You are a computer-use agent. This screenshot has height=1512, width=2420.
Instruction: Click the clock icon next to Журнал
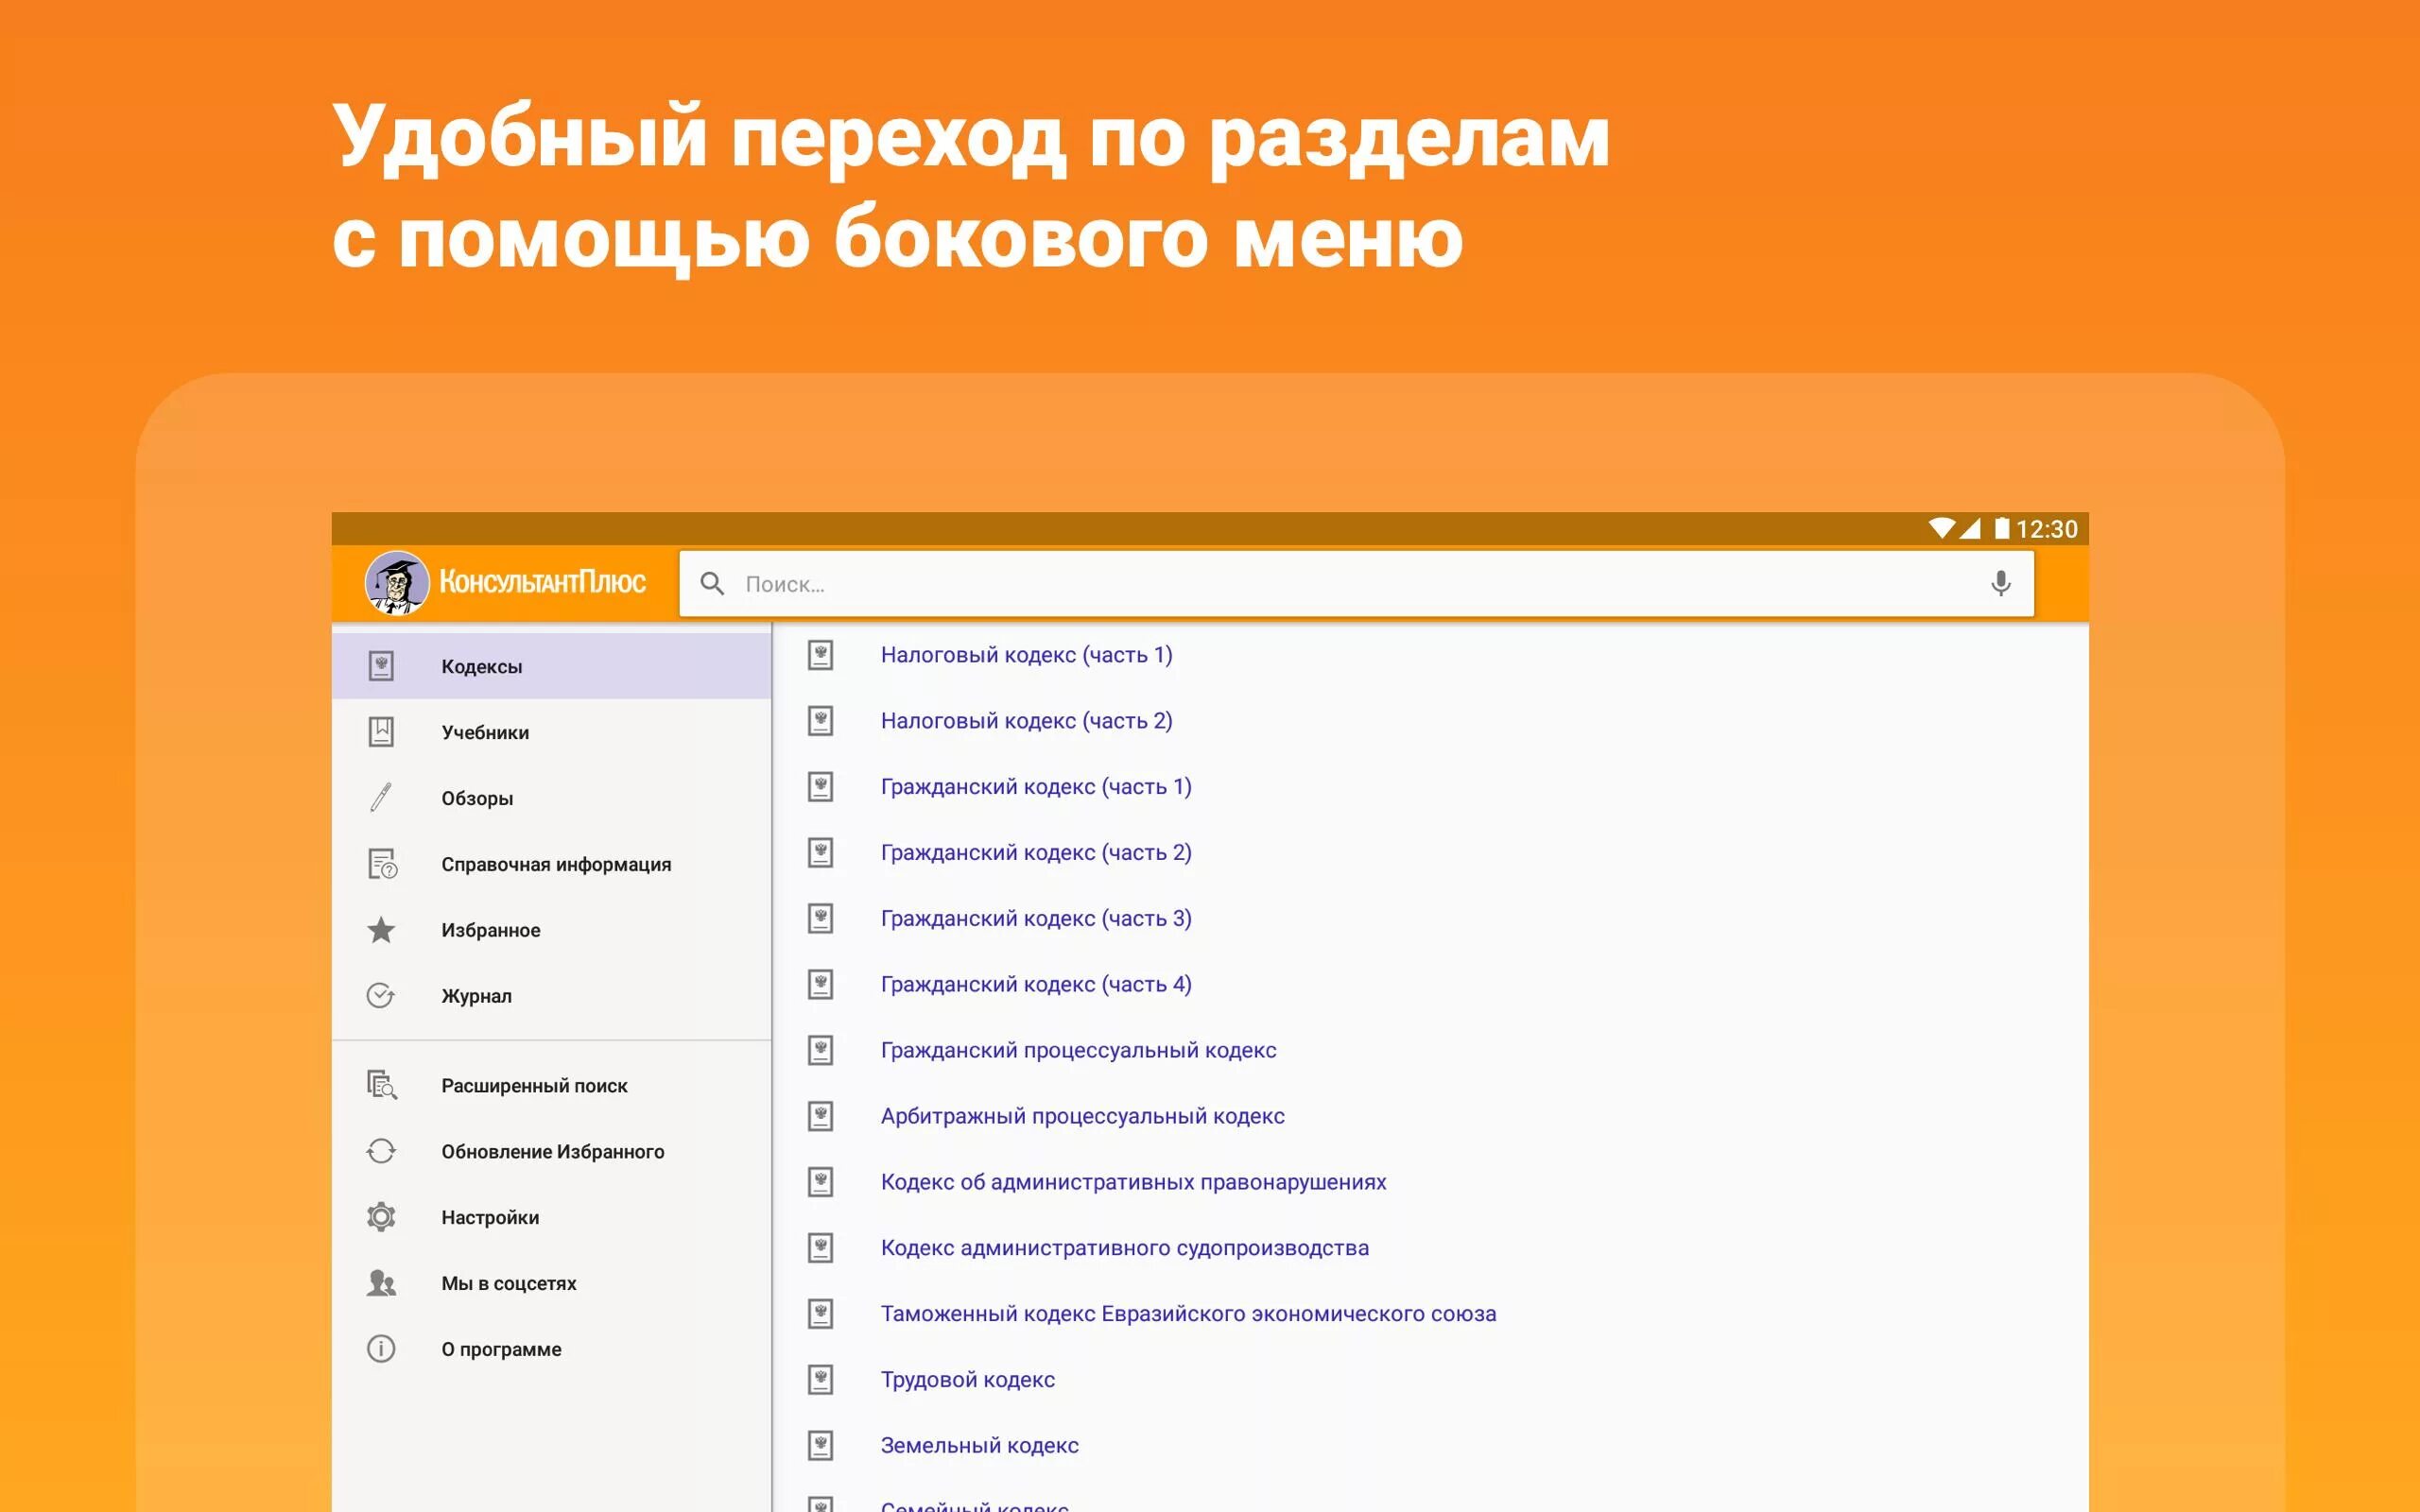(381, 996)
